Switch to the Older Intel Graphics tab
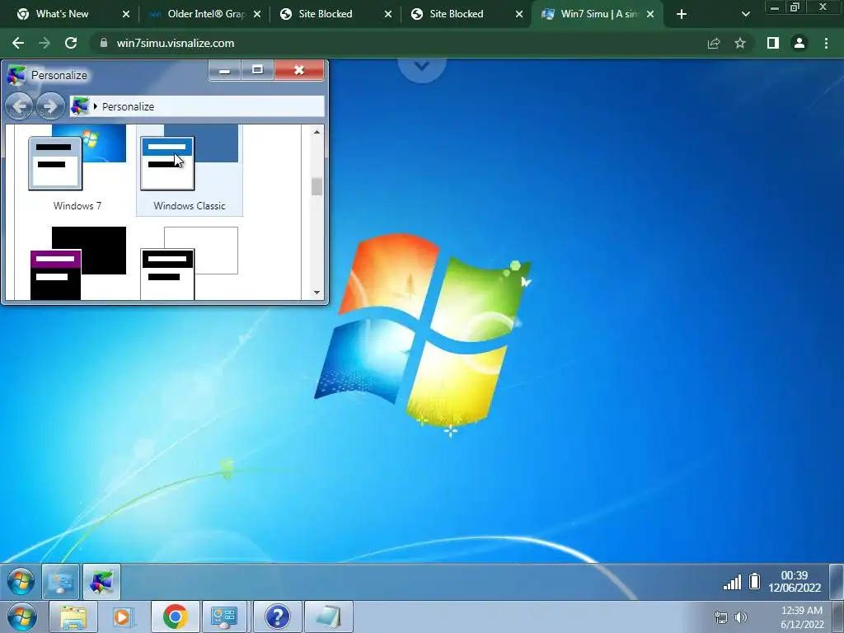844x633 pixels. point(206,14)
